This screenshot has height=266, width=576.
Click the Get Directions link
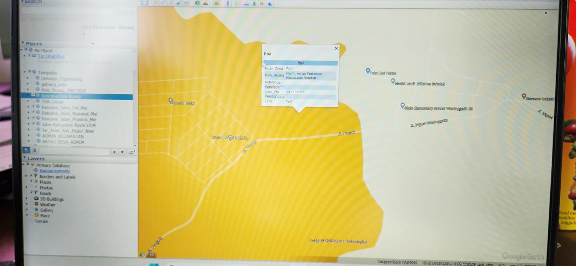(x=98, y=28)
